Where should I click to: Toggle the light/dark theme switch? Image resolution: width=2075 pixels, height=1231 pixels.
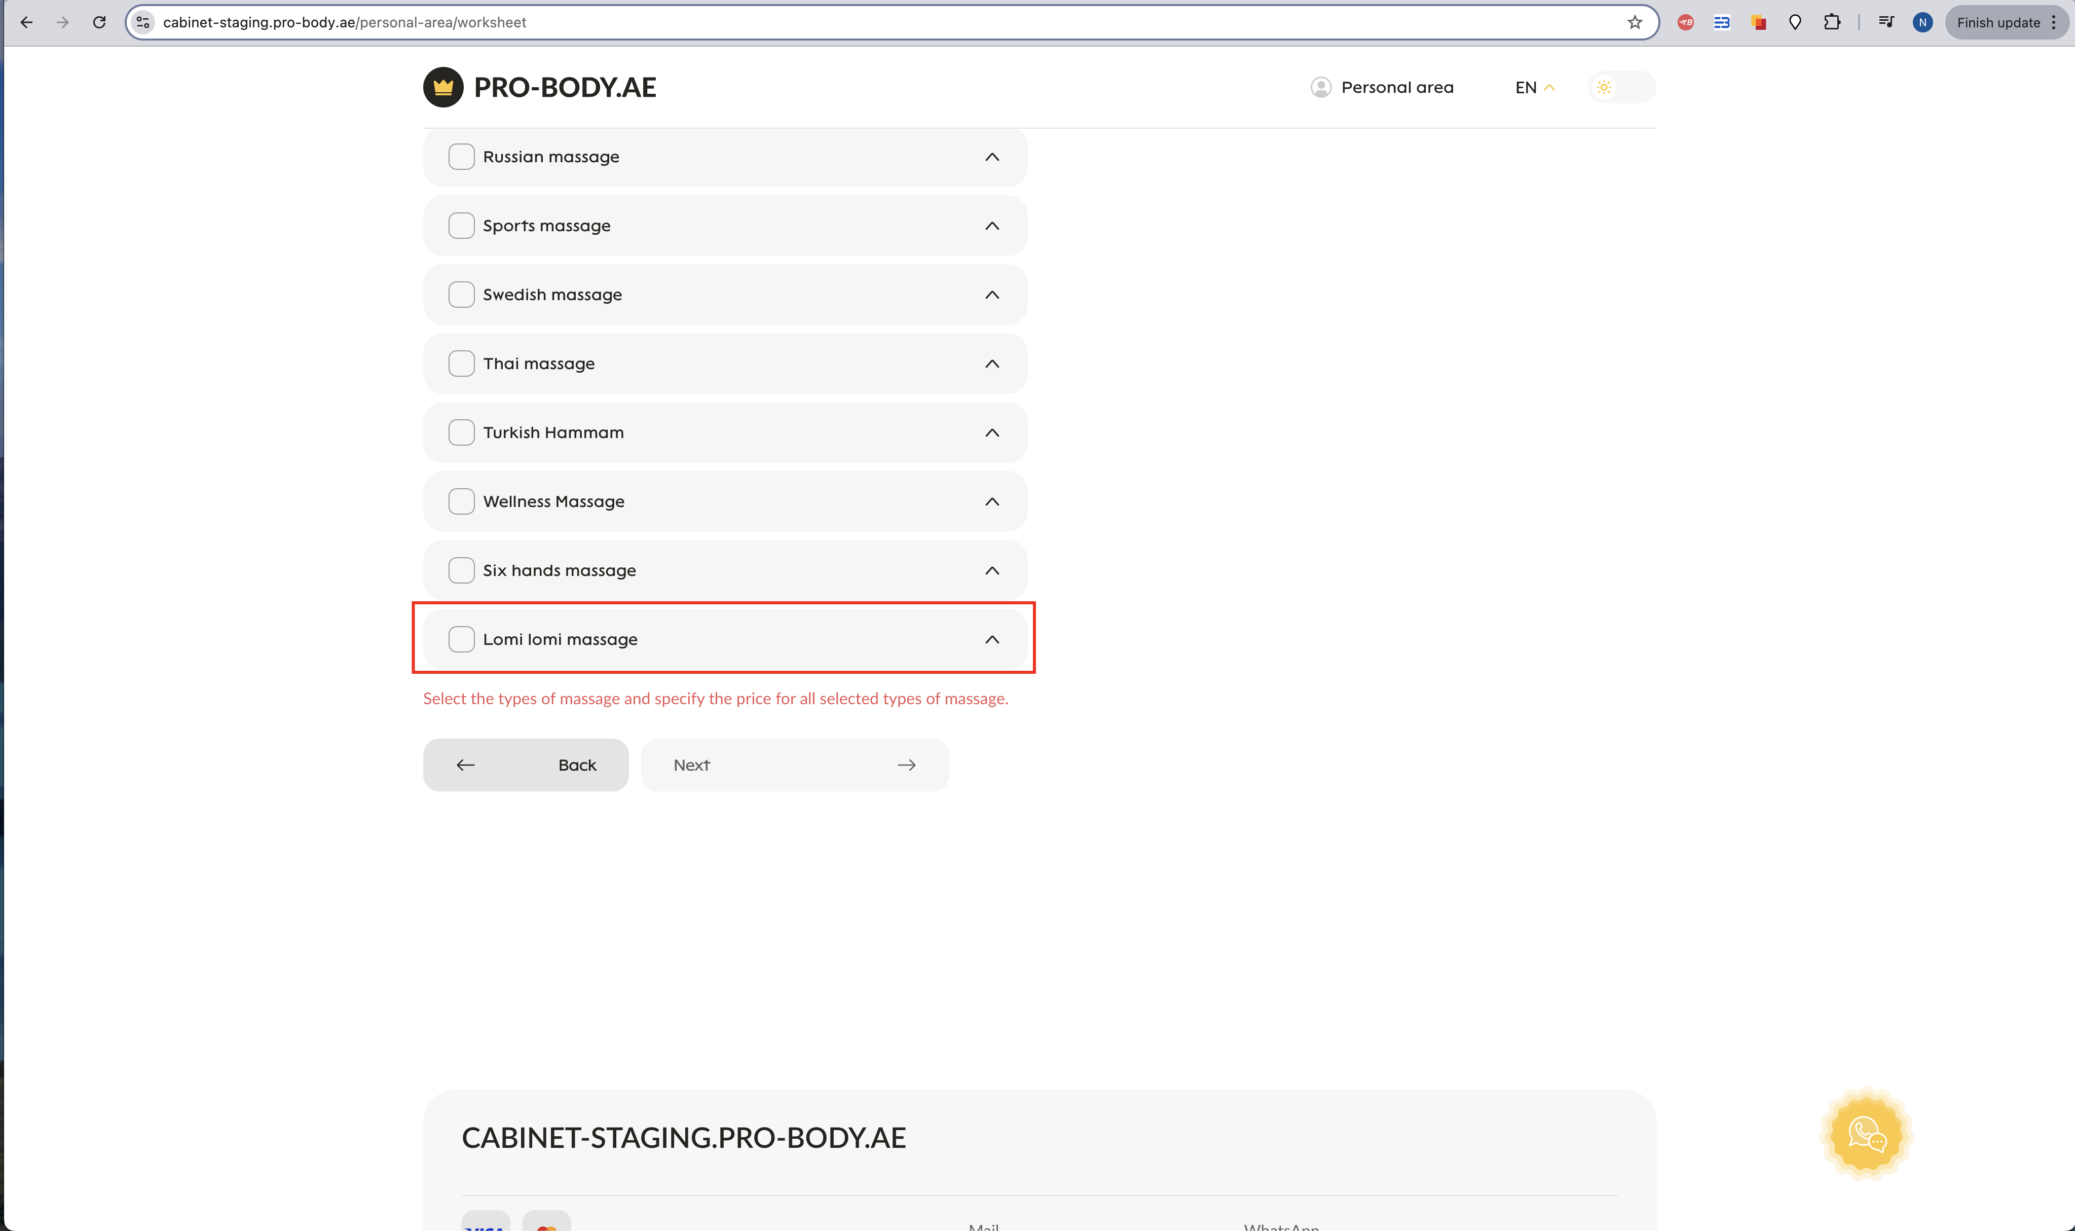[1621, 87]
